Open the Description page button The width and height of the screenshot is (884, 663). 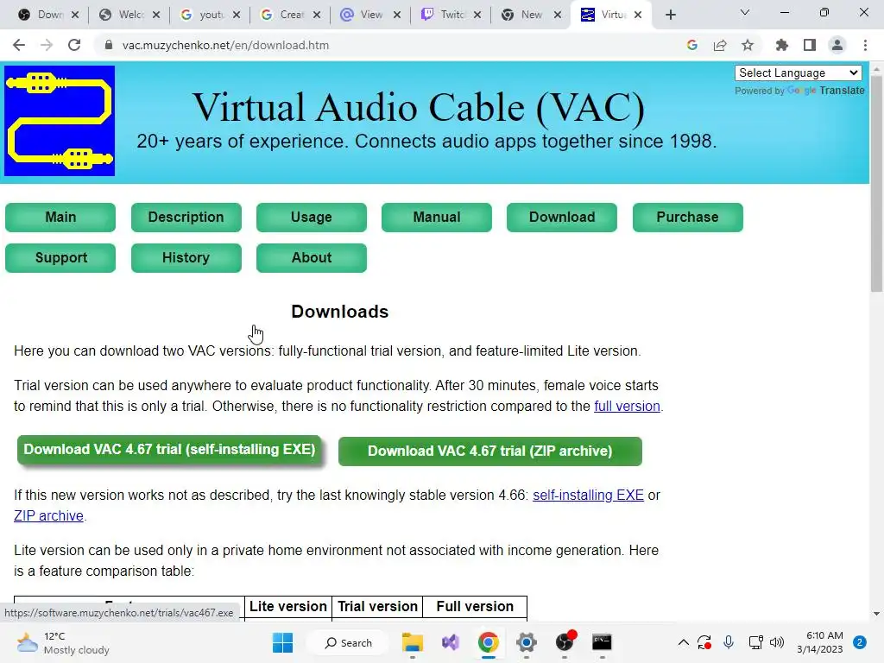186,218
